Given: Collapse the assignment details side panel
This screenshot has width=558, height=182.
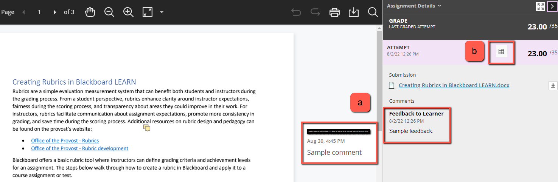Looking at the screenshot, I should point(552,6).
